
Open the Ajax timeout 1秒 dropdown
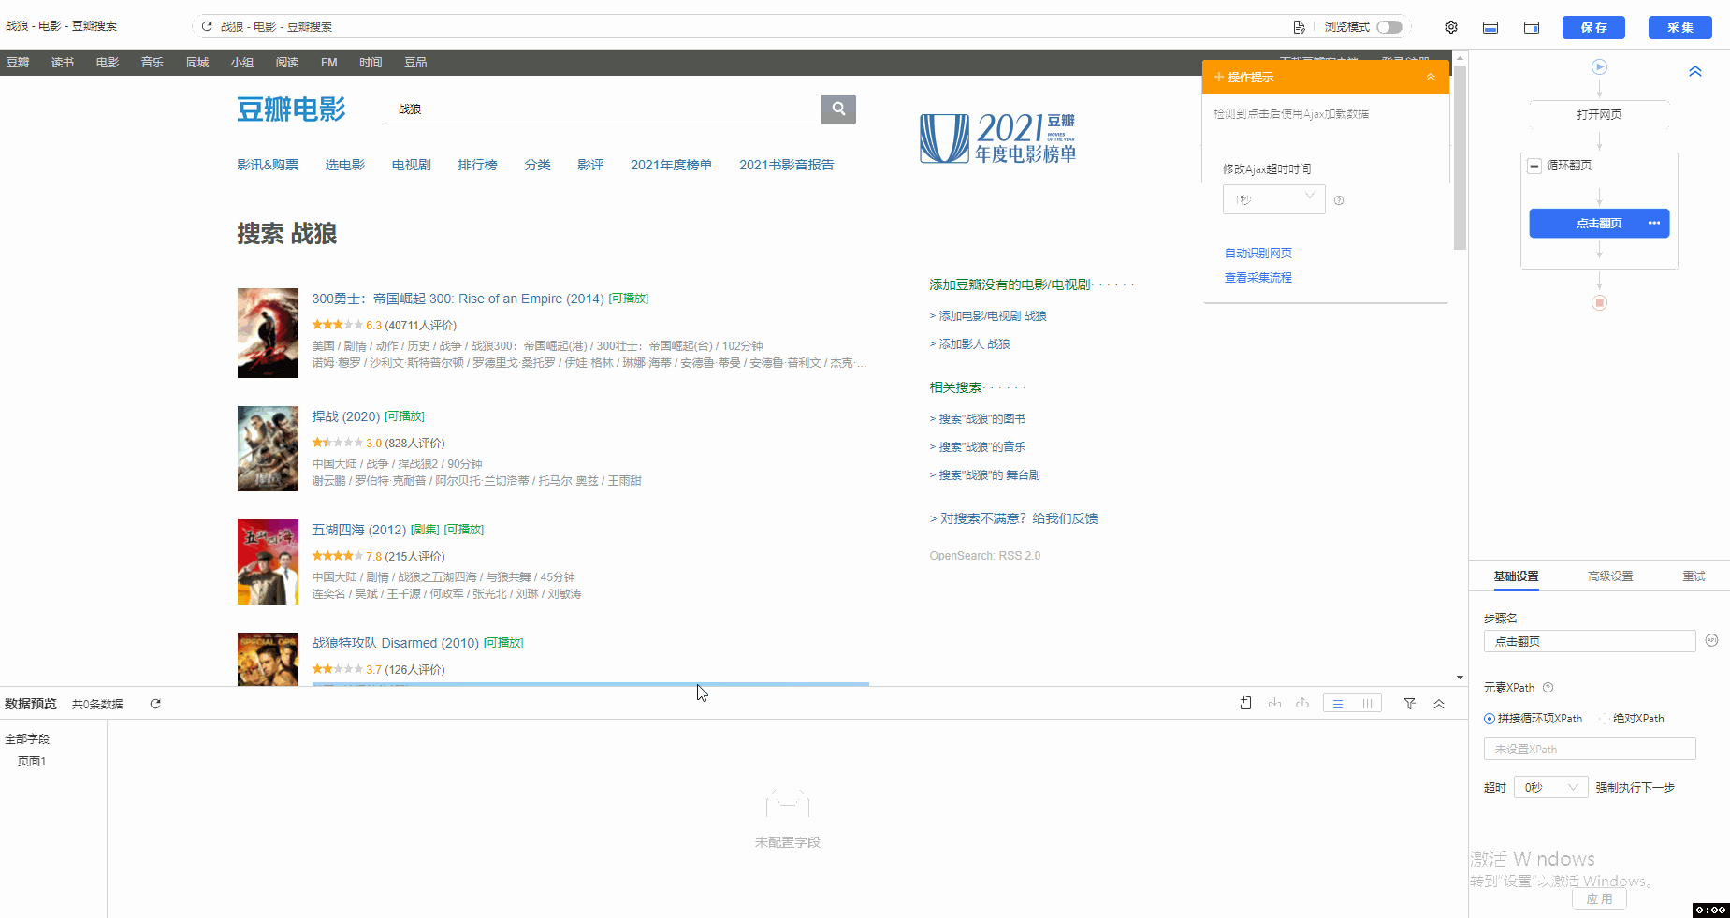(1274, 199)
